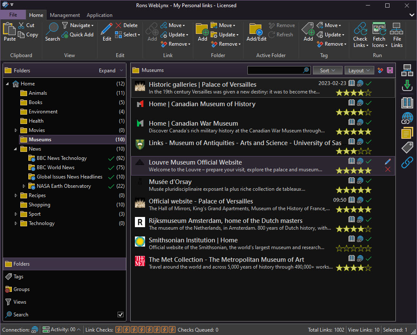Collapse the News folder tree node
The width and height of the screenshot is (417, 335).
tap(16, 149)
